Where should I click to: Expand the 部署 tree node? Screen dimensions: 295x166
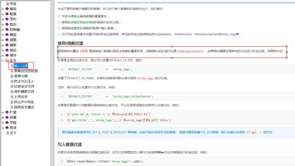tap(3, 117)
